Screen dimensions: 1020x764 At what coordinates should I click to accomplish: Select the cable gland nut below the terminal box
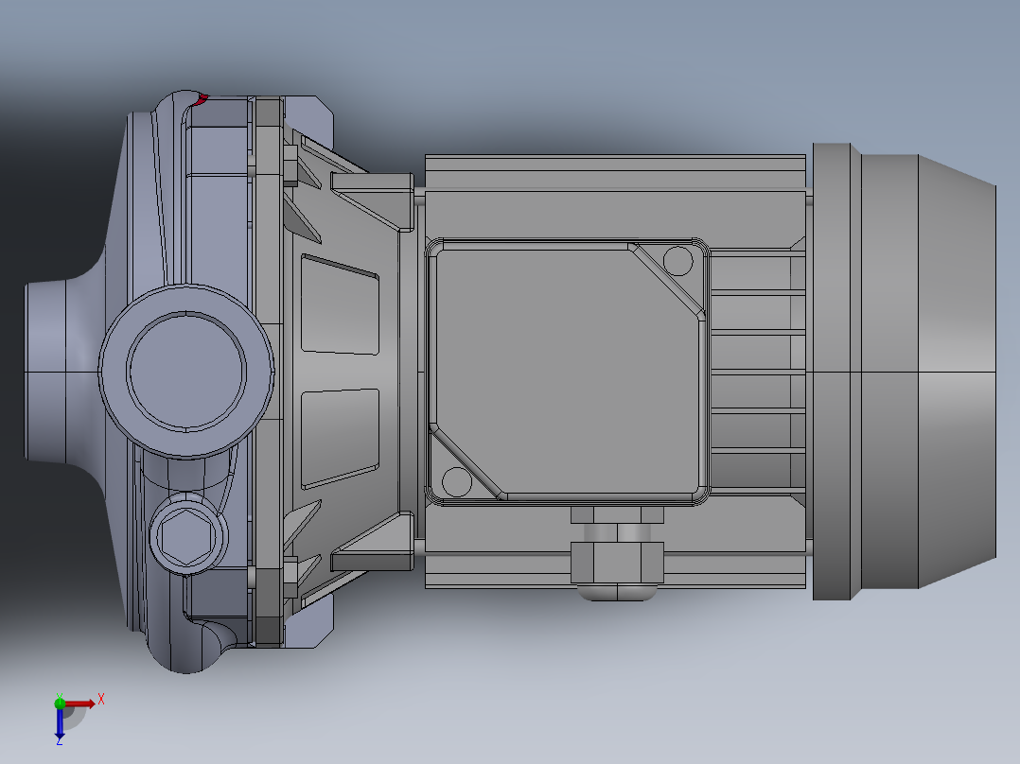pyautogui.click(x=617, y=563)
